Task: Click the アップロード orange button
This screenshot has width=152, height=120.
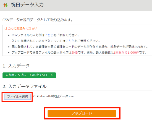Action: 82,113
